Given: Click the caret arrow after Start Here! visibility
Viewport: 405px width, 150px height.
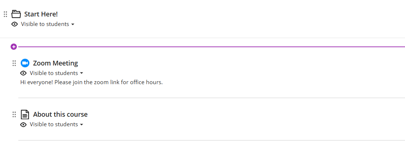Looking at the screenshot, I should (73, 25).
